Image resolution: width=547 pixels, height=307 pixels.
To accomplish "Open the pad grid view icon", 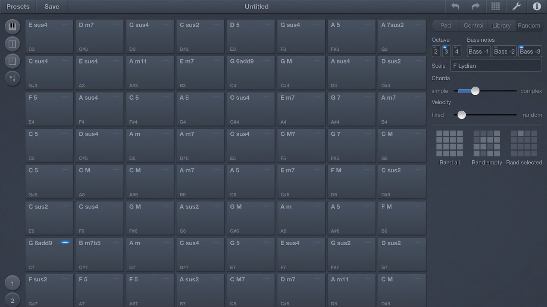I will click(496, 6).
